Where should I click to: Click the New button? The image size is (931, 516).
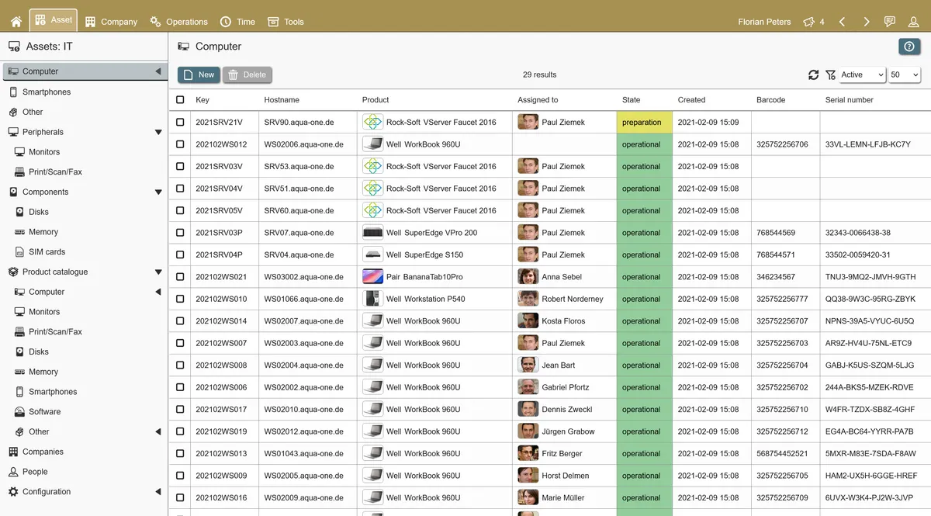pos(199,74)
